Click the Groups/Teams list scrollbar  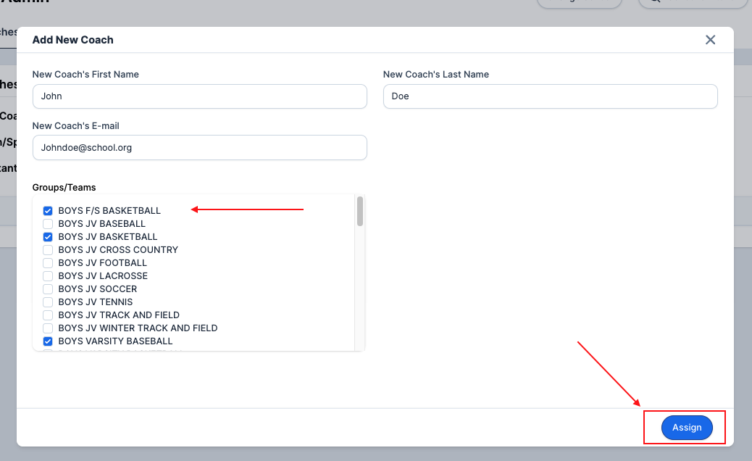(x=359, y=210)
